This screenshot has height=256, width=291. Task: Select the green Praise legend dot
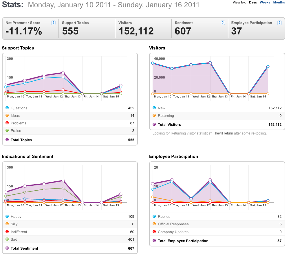(7, 130)
